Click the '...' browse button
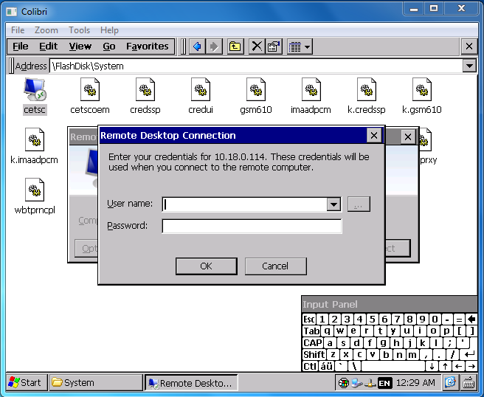Screen dimensions: 484x397 coord(359,204)
